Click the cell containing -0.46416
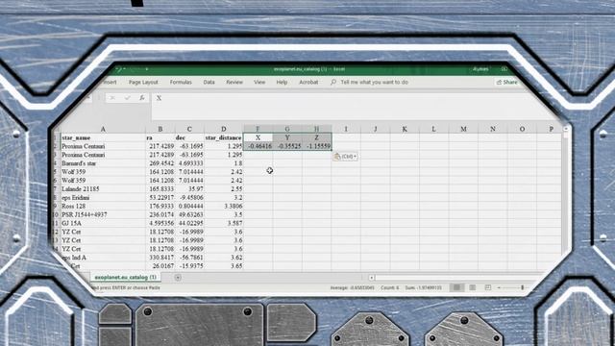The image size is (615, 346). 258,146
